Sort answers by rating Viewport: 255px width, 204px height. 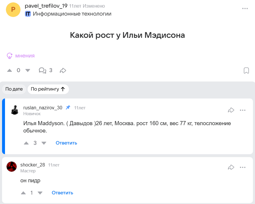(48, 89)
